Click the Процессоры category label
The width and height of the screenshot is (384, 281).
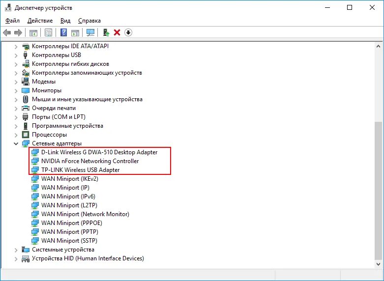pyautogui.click(x=49, y=135)
